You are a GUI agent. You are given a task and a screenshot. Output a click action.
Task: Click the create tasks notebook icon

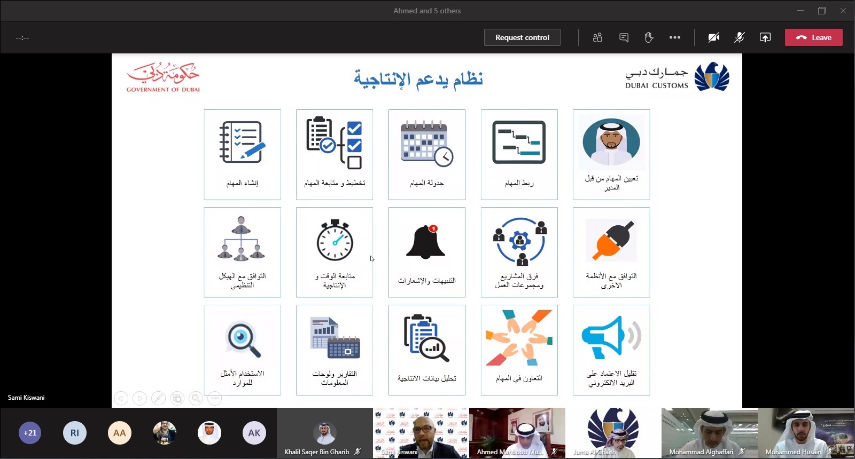coord(242,142)
